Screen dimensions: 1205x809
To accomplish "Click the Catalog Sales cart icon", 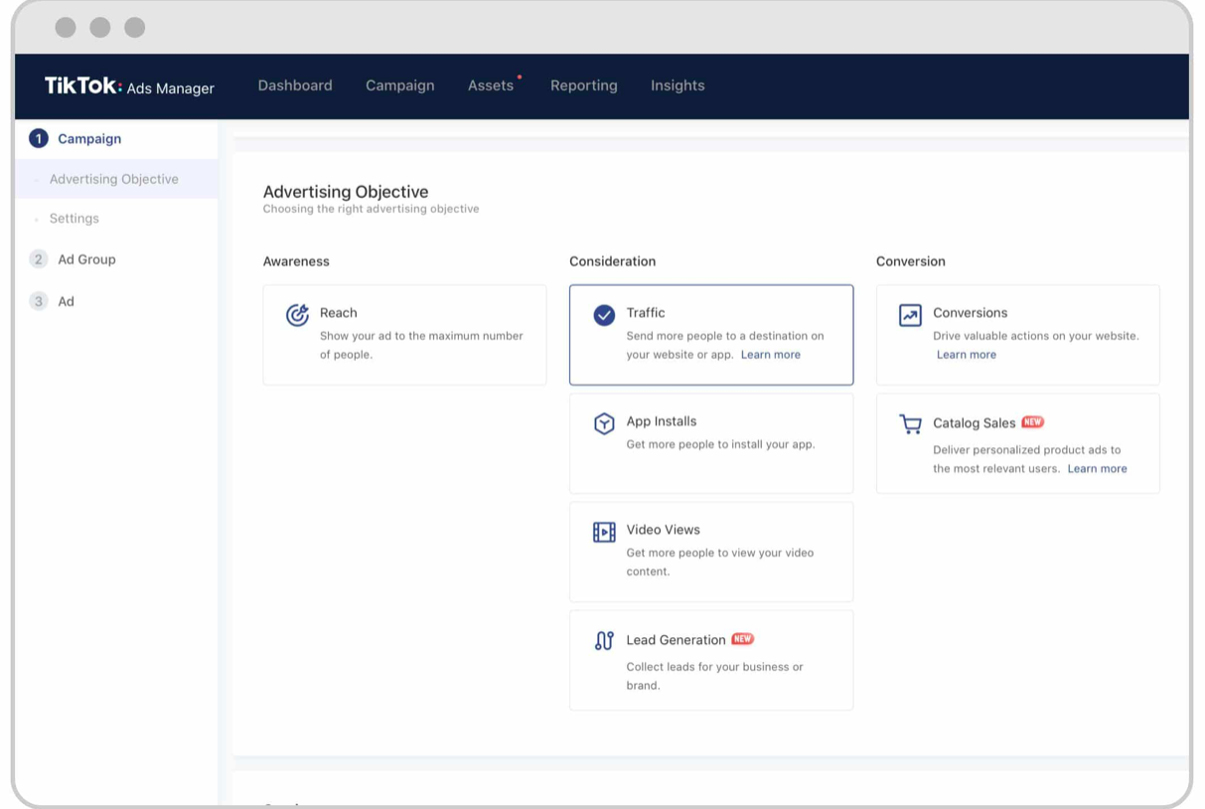I will coord(910,424).
